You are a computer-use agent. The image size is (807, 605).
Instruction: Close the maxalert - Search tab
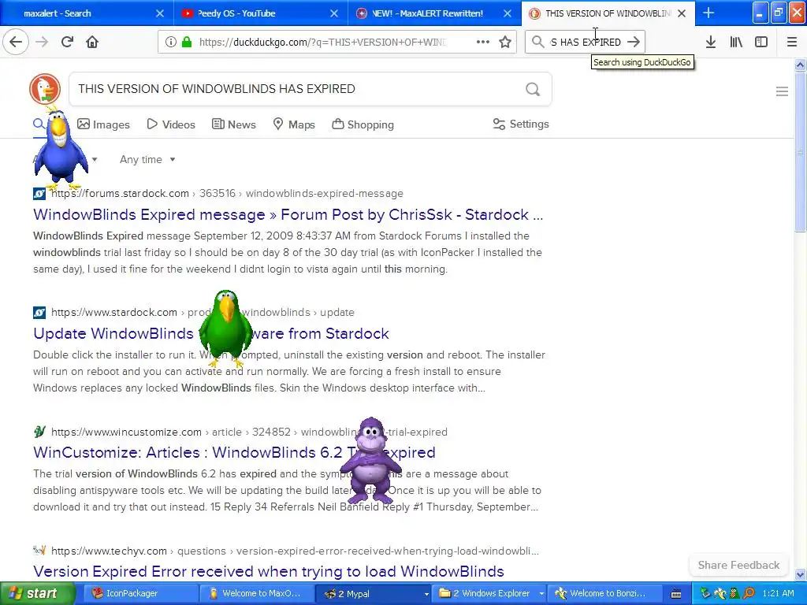coord(160,13)
